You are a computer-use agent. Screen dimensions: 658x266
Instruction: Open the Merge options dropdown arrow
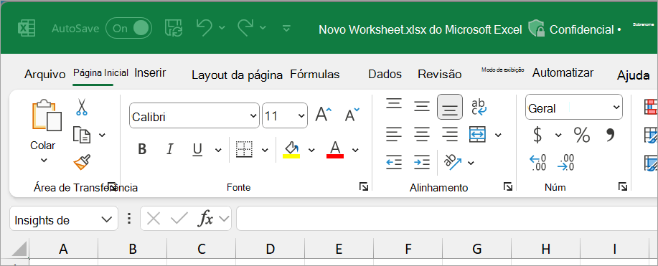pyautogui.click(x=498, y=135)
